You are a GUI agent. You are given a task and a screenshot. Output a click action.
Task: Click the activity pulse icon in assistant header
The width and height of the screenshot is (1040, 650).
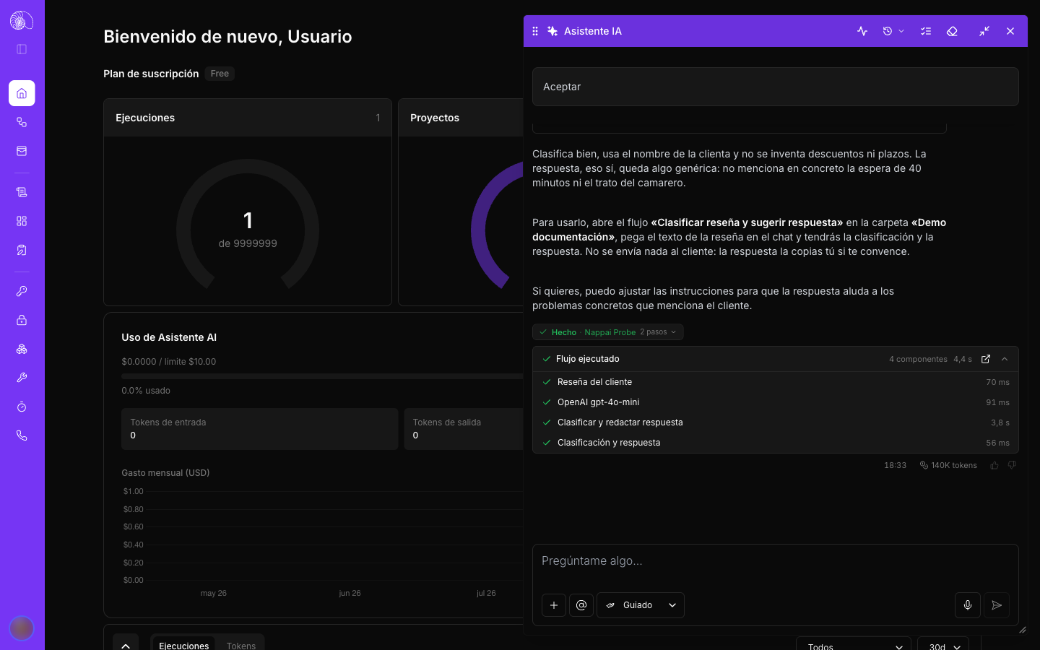tap(862, 31)
